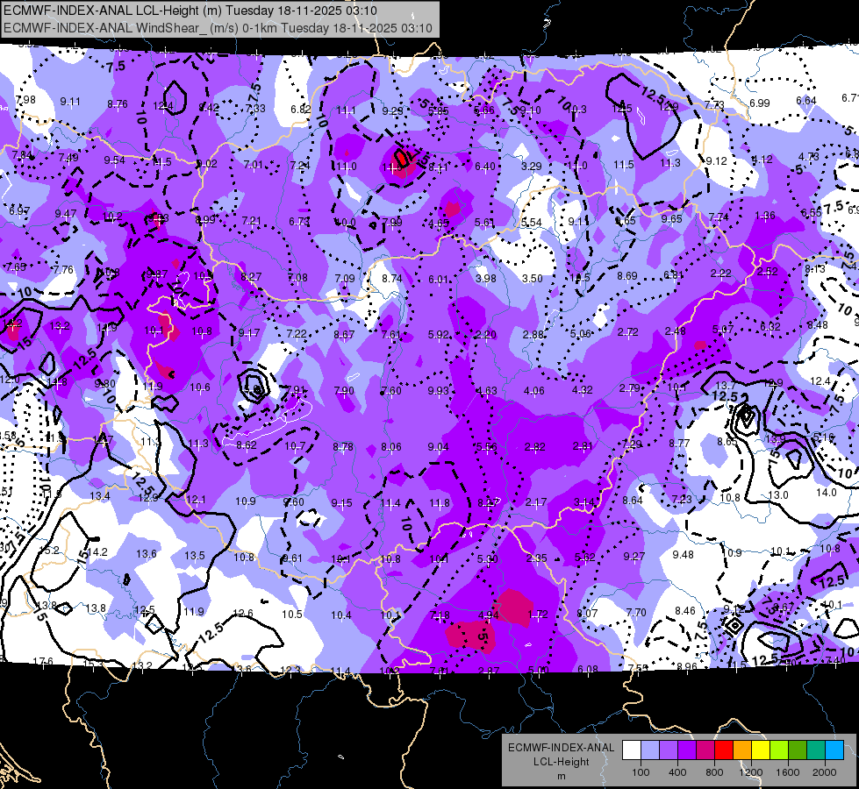Click the wind shear value 4.32
Viewport: 859px width, 789px height.
click(x=582, y=390)
